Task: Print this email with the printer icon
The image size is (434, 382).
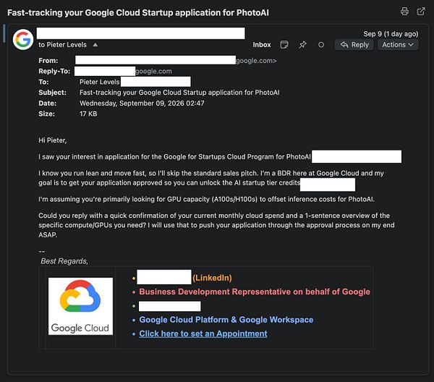Action: (404, 12)
